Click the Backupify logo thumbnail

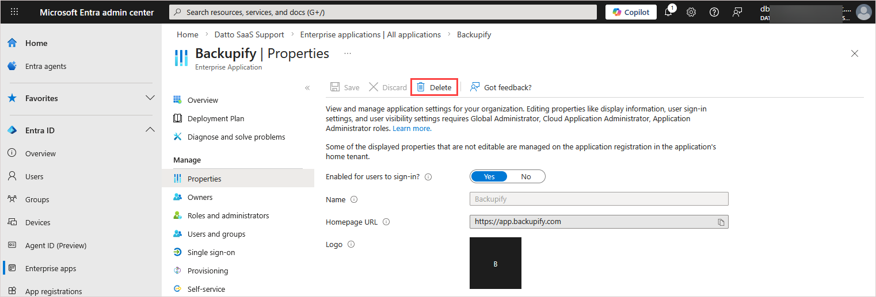coord(496,263)
